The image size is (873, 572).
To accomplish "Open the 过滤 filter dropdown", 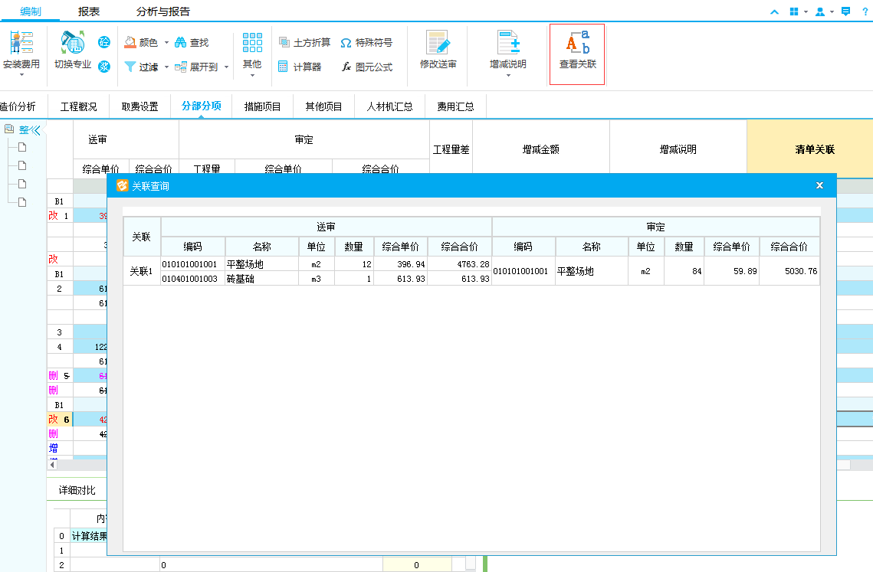I will pyautogui.click(x=166, y=67).
